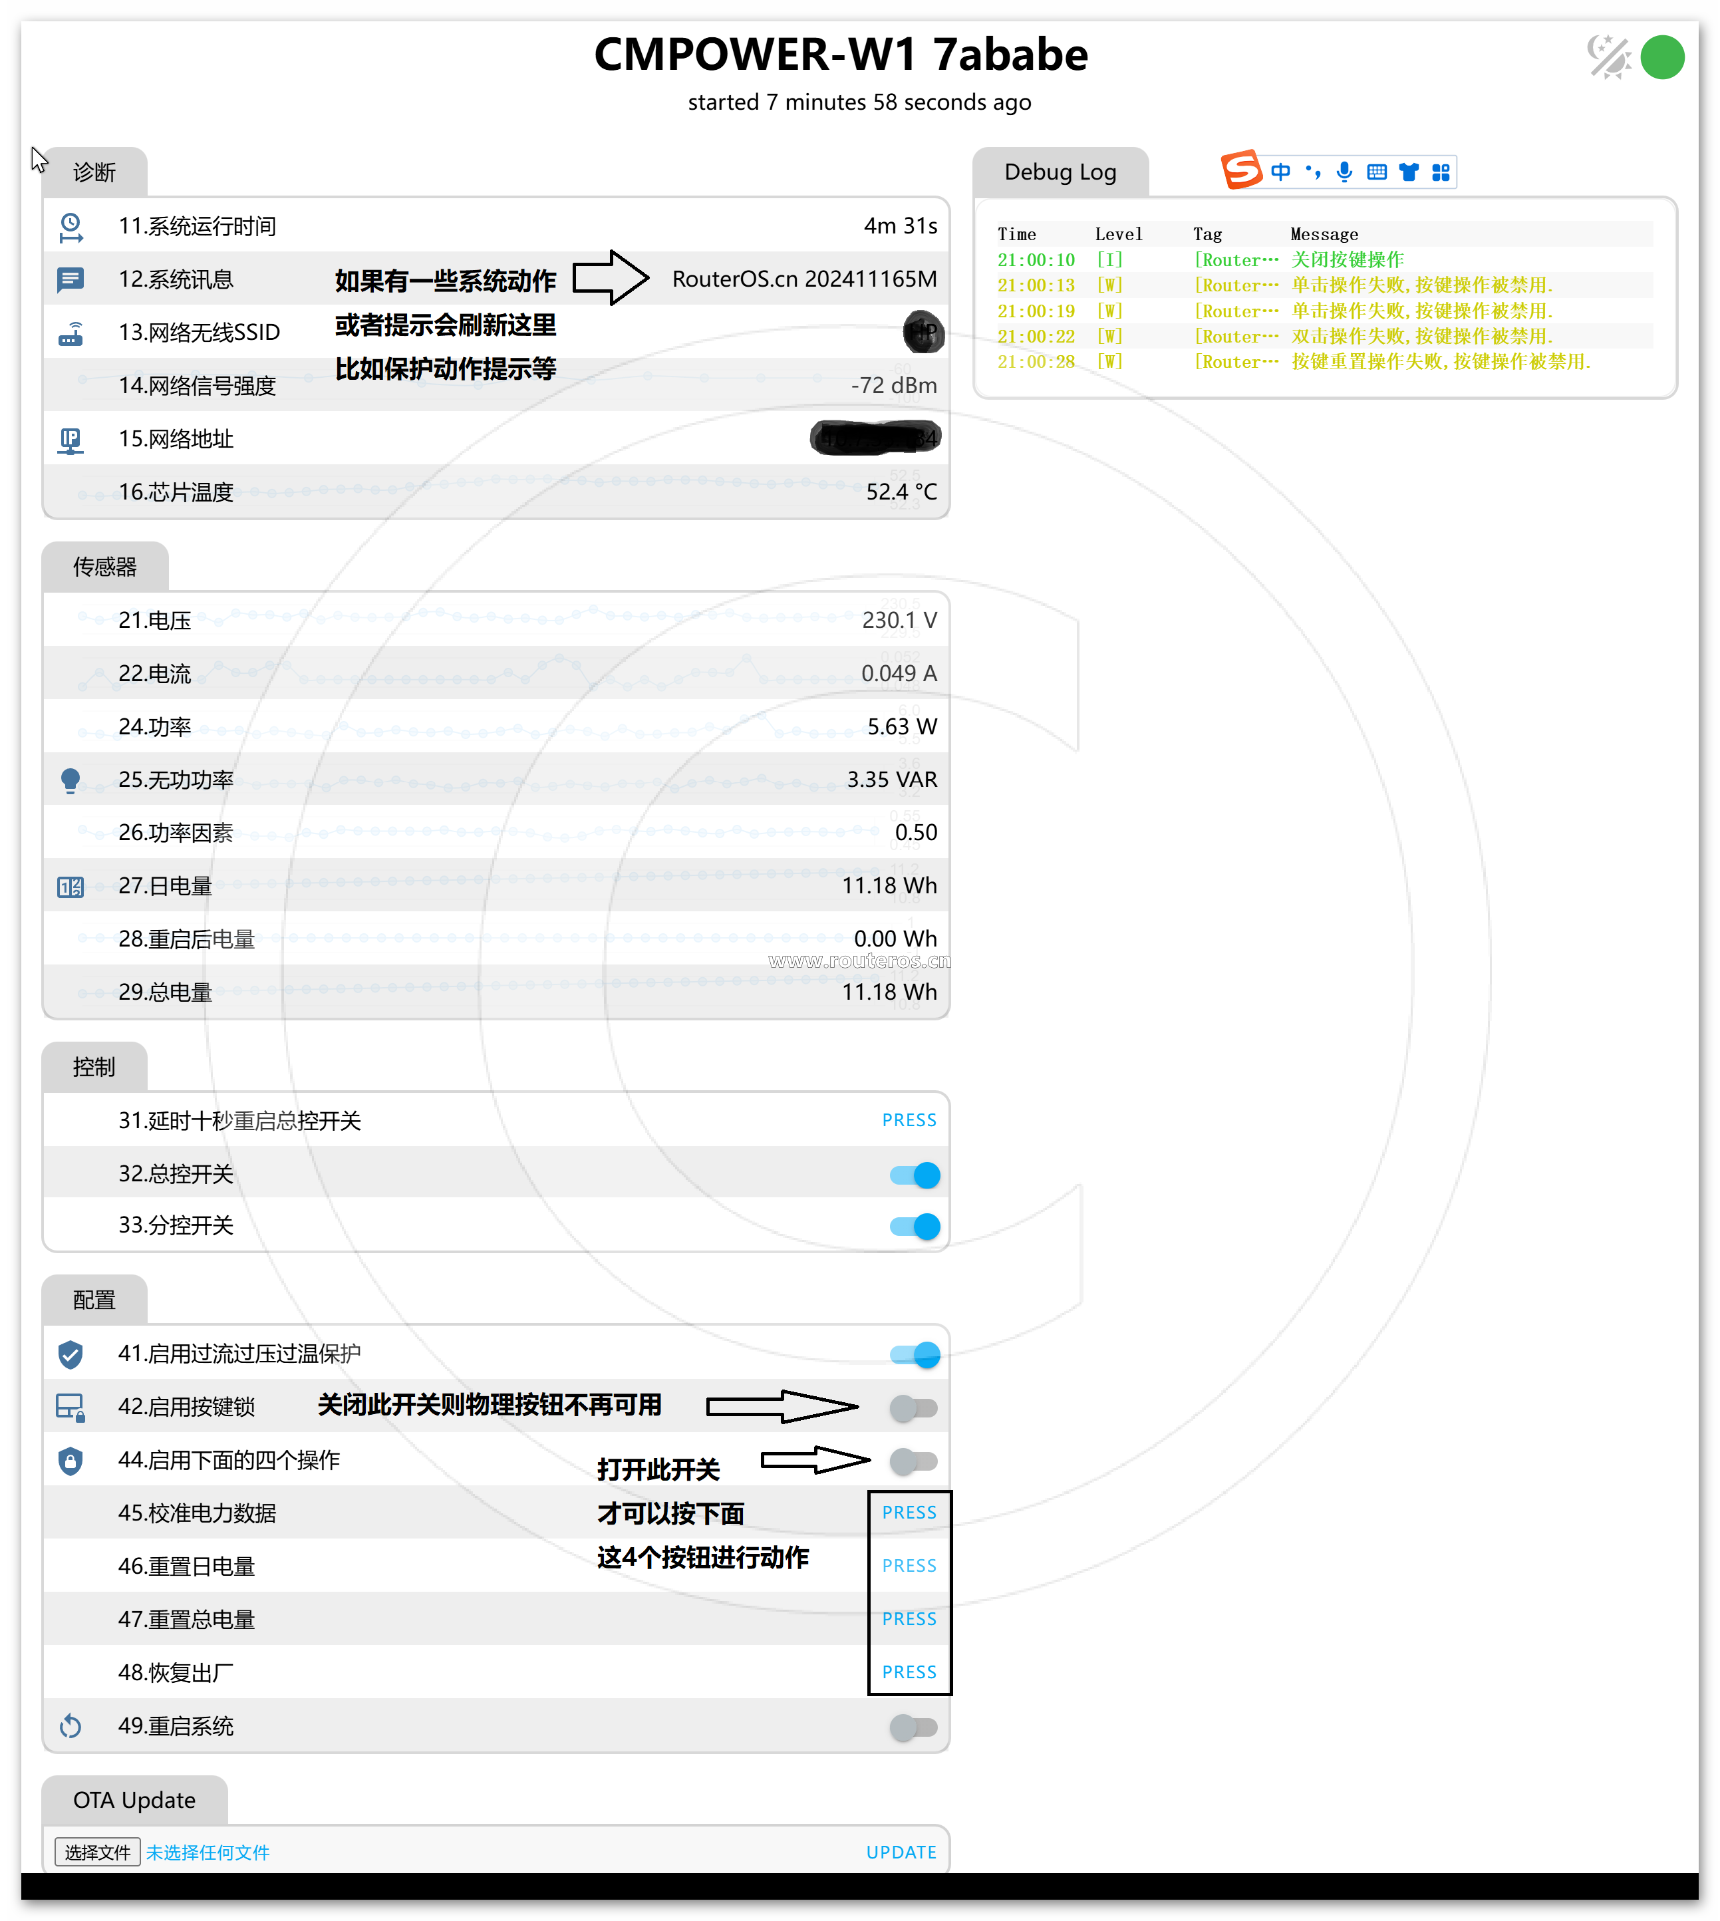Click the OTA UPDATE link
This screenshot has width=1720, height=1921.
[x=901, y=1852]
